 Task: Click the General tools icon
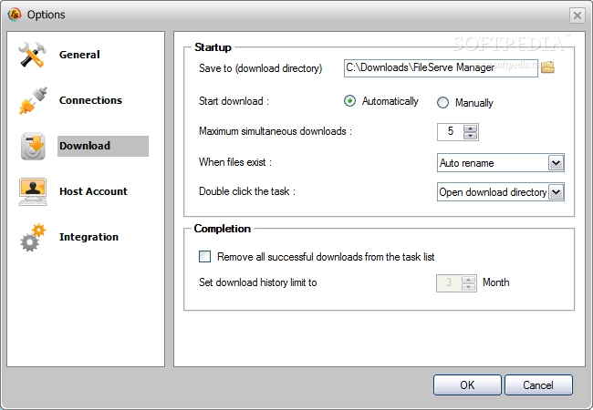tap(33, 55)
